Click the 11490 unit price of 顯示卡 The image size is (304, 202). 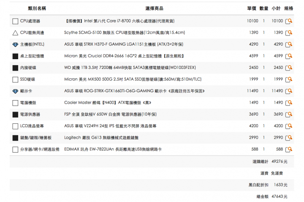coord(252,91)
